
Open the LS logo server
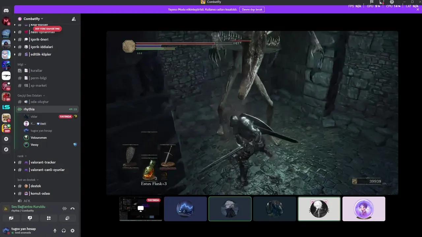(x=6, y=107)
